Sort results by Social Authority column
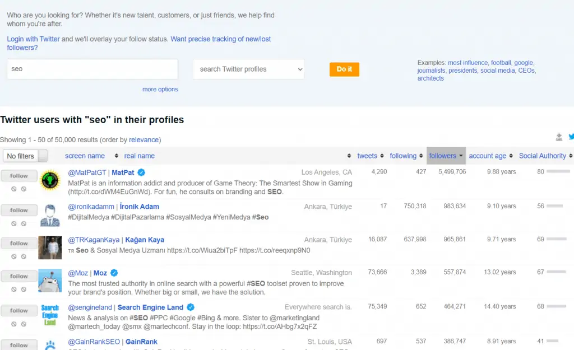 tap(545, 156)
